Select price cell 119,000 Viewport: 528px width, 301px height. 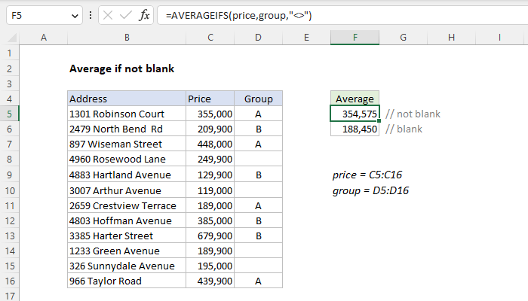pyautogui.click(x=210, y=190)
